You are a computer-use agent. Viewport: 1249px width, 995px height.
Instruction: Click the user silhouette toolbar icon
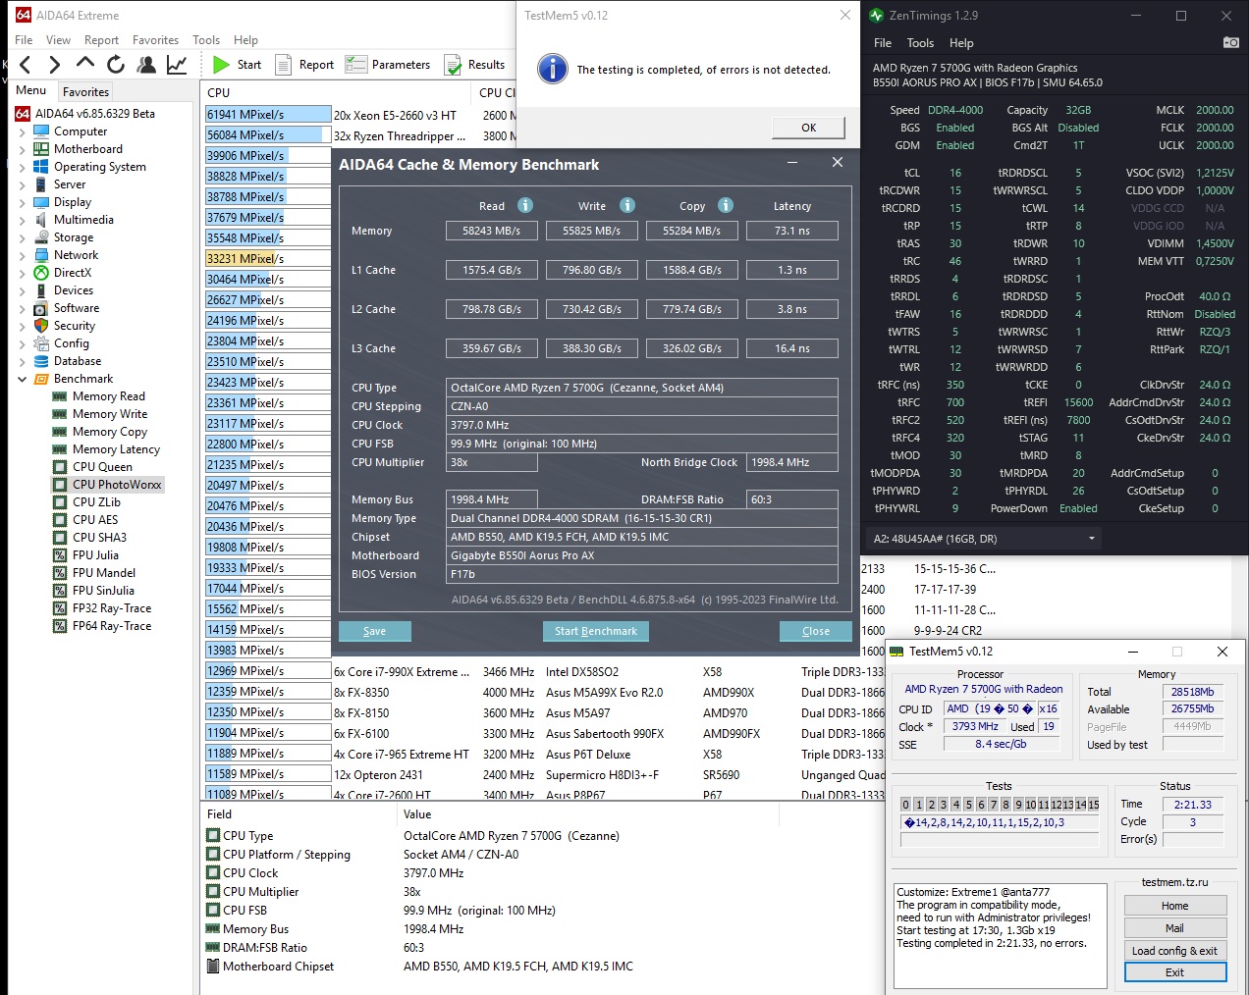click(x=146, y=65)
